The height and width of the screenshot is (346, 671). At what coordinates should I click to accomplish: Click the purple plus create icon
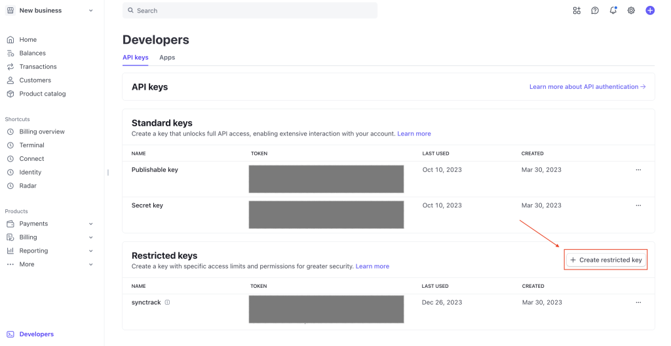[650, 10]
